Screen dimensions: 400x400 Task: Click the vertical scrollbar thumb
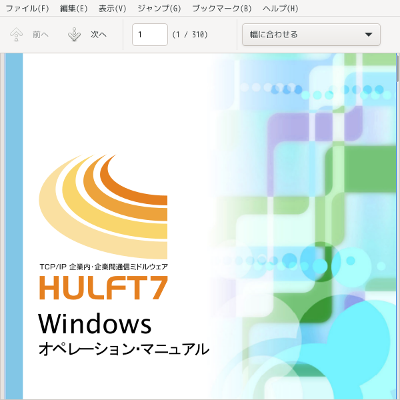(x=398, y=69)
